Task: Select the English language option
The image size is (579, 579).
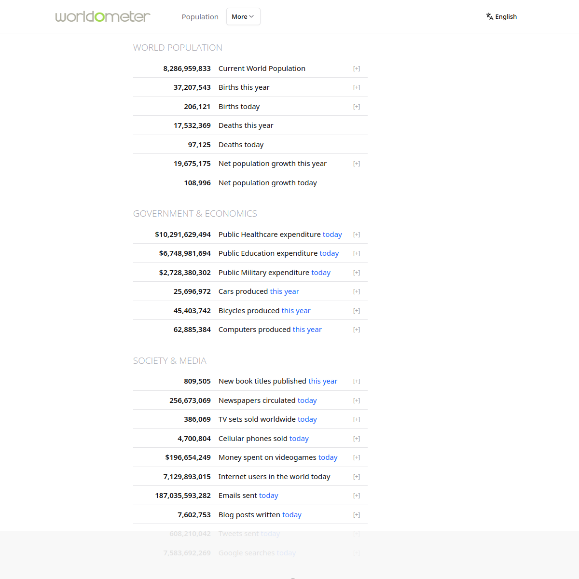Action: pyautogui.click(x=506, y=16)
